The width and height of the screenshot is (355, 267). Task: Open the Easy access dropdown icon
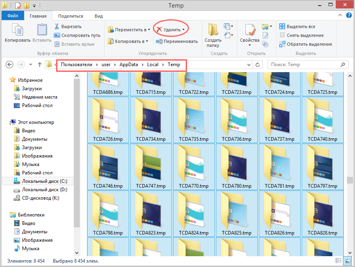tap(228, 35)
